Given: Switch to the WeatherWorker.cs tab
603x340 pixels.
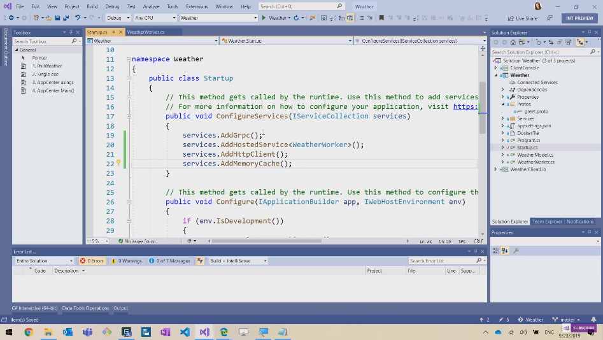Looking at the screenshot, I should (x=145, y=32).
